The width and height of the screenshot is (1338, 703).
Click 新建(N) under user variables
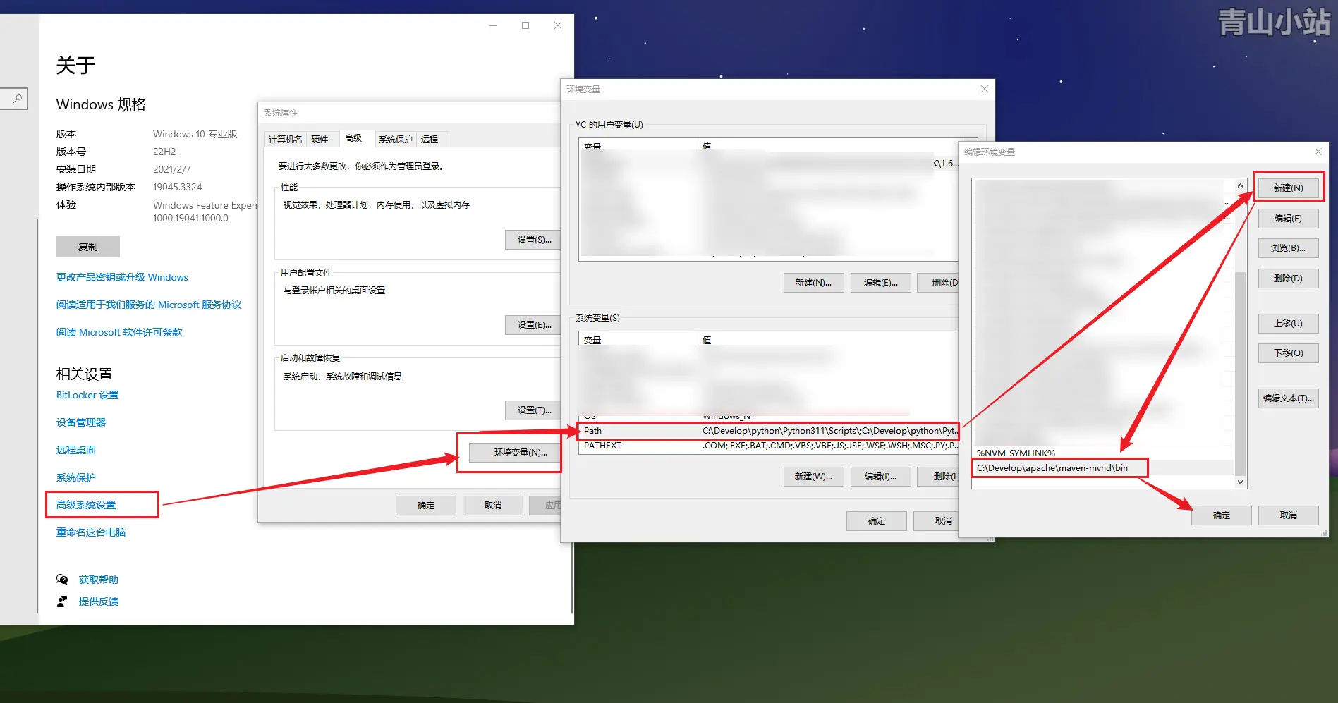click(x=813, y=283)
